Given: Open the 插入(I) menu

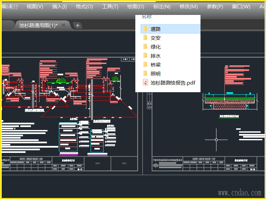Looking at the screenshot, I should (x=60, y=7).
